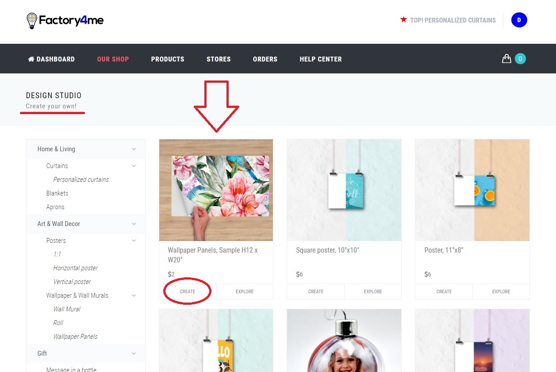Select Posters in the sidebar
The image size is (556, 372).
pyautogui.click(x=56, y=241)
